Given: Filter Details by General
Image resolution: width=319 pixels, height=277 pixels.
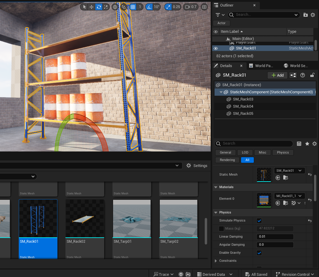Looking at the screenshot, I should click(226, 152).
